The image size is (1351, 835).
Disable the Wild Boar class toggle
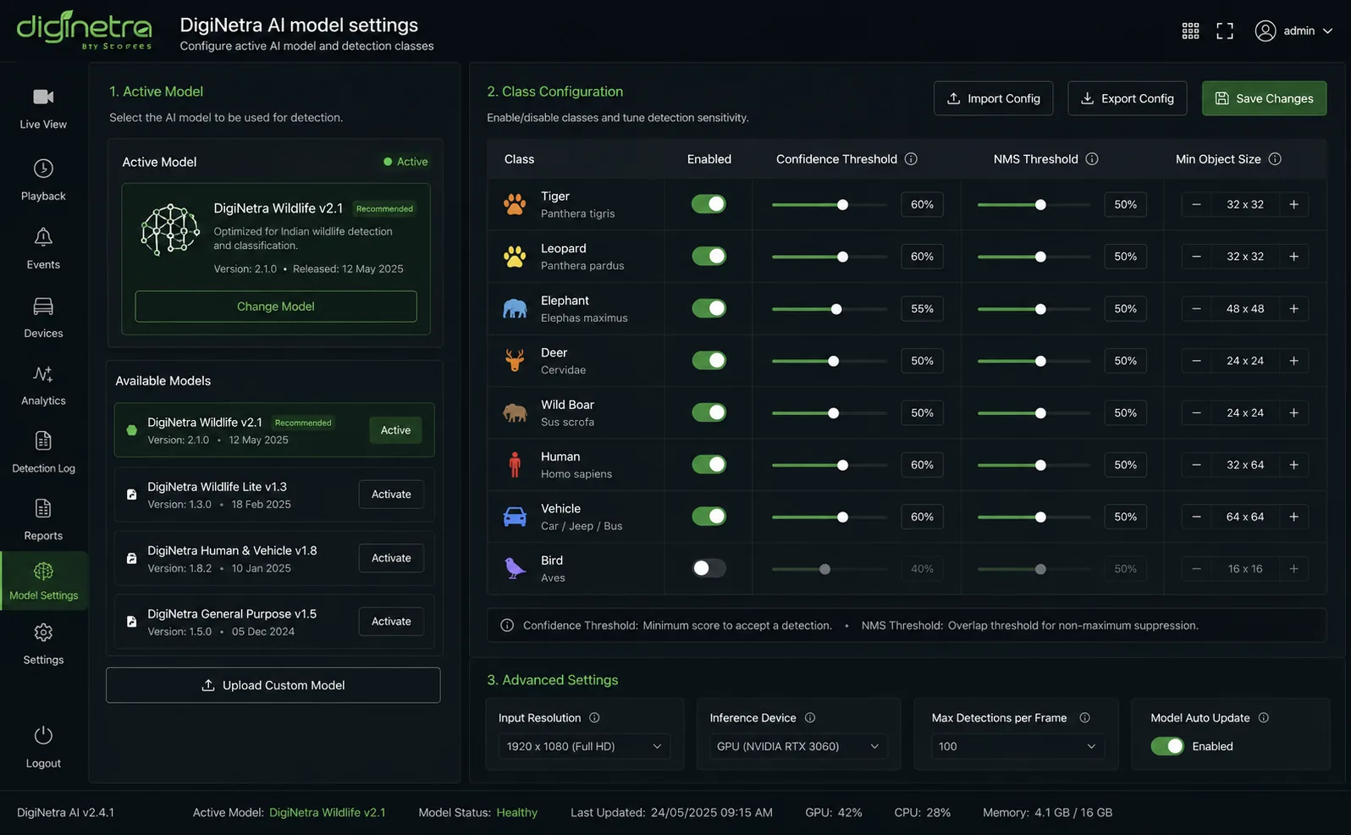[709, 412]
